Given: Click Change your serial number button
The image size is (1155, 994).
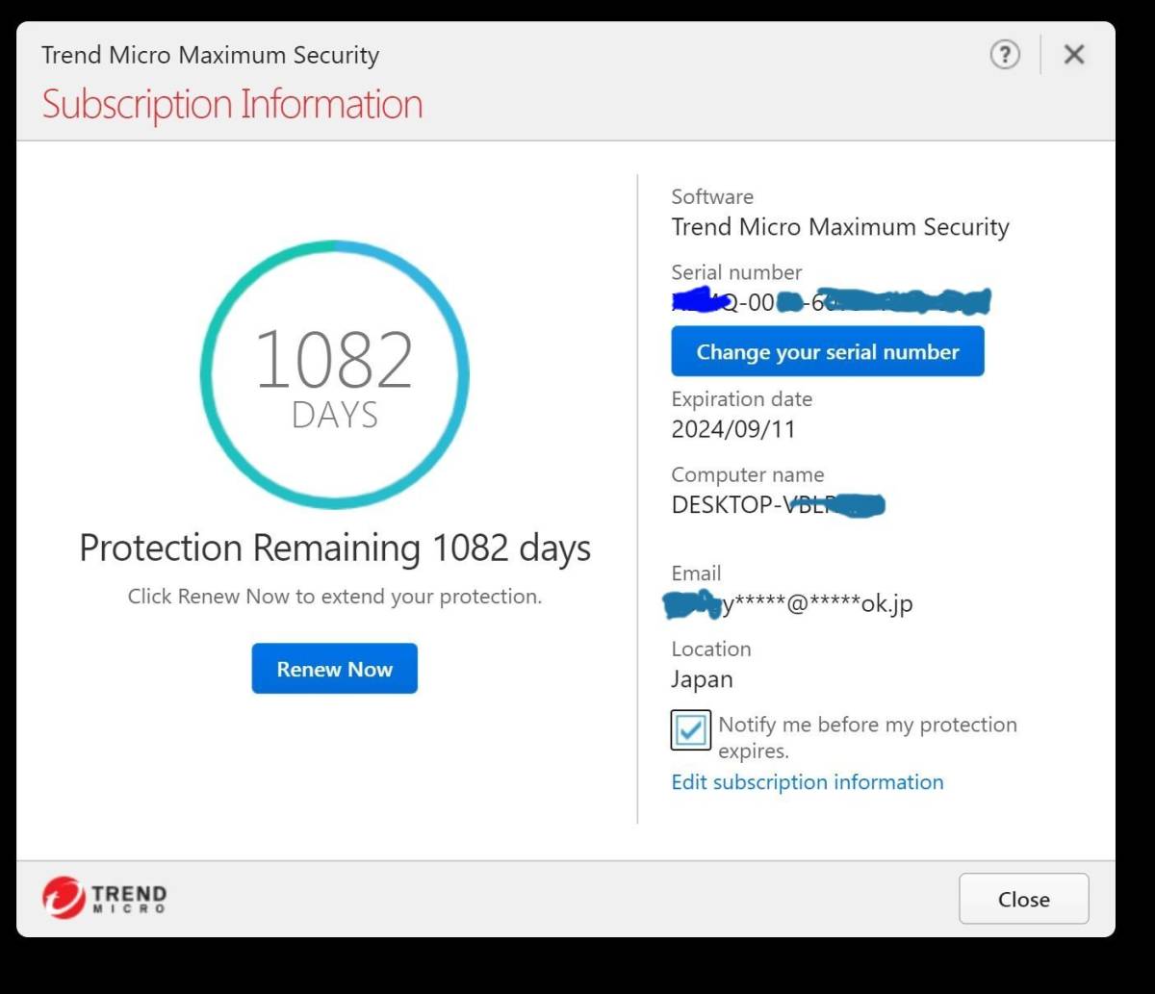Looking at the screenshot, I should [827, 351].
